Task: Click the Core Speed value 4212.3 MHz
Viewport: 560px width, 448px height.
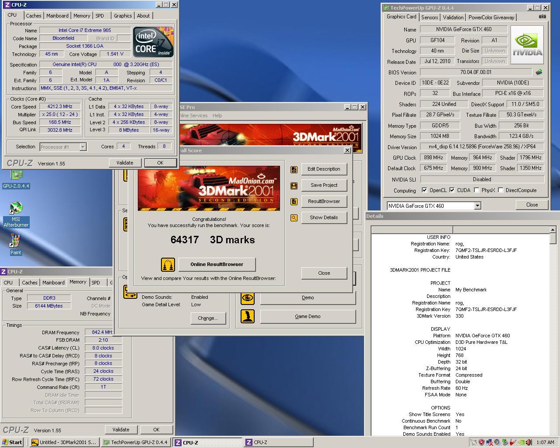Action: click(x=60, y=106)
